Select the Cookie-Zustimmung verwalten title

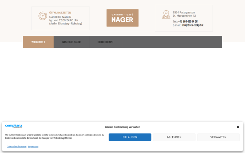[x=122, y=127]
